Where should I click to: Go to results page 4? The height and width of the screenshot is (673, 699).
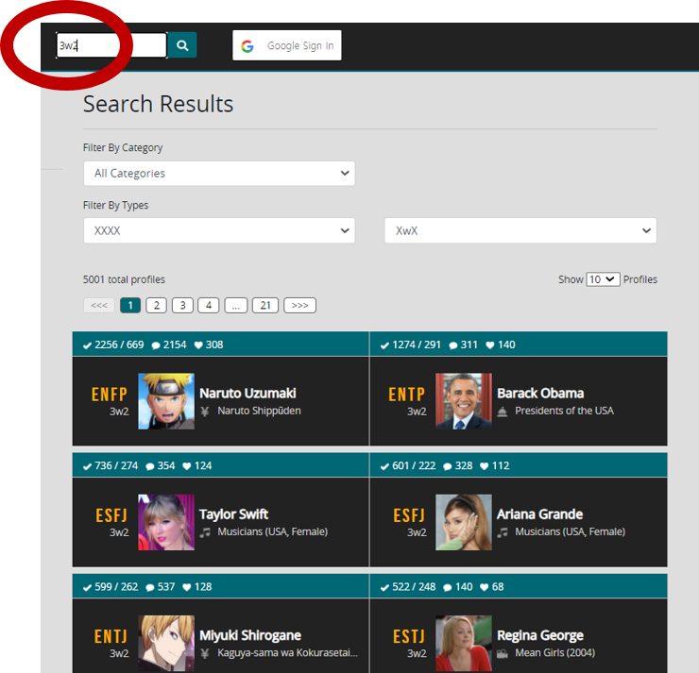coord(209,306)
